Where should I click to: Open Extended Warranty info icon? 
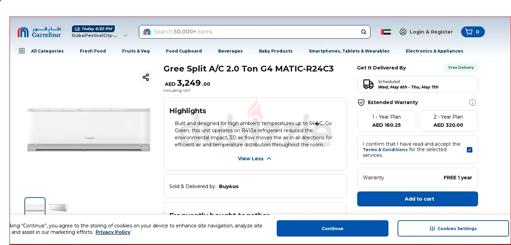click(473, 103)
